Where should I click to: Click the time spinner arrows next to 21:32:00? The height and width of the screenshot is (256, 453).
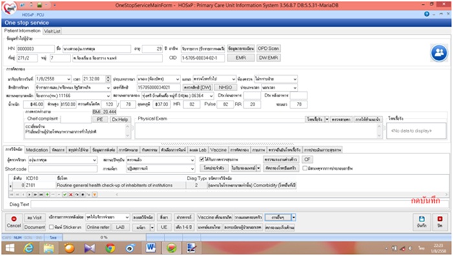[108, 79]
